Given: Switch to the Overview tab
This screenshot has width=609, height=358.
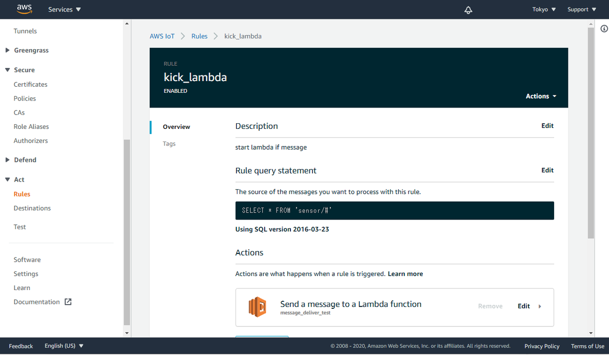Looking at the screenshot, I should [177, 127].
